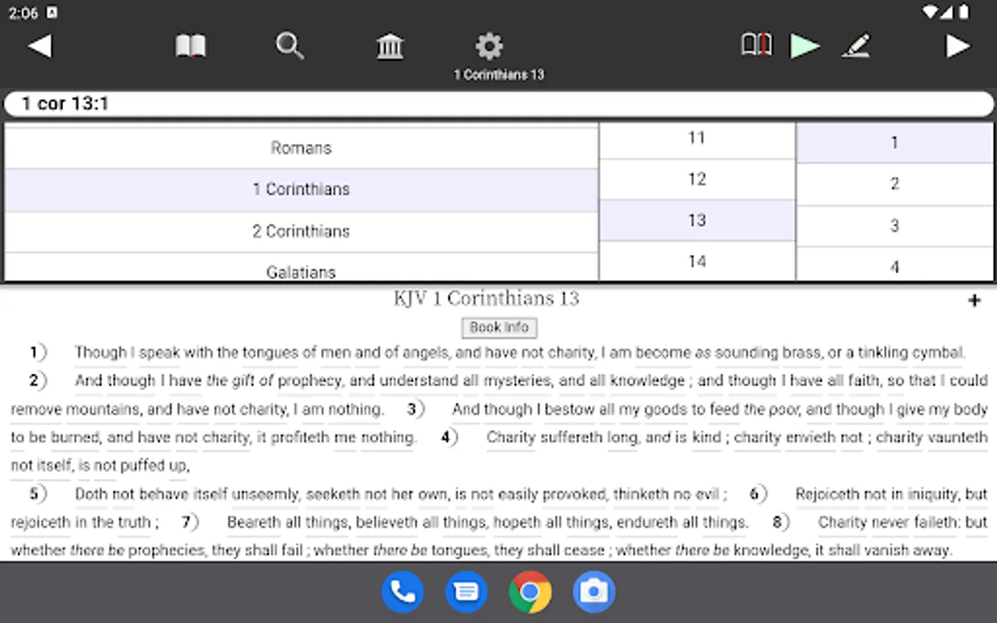Image resolution: width=997 pixels, height=623 pixels.
Task: Select chapter 12 in chapter column
Action: [697, 179]
